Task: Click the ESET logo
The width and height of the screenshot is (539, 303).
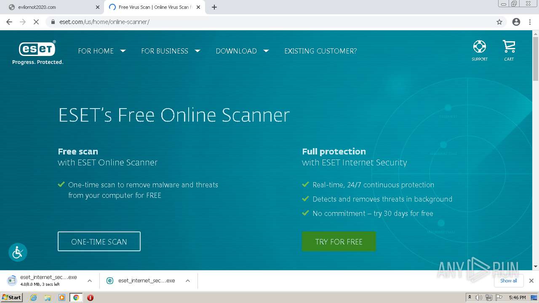Action: (x=37, y=53)
